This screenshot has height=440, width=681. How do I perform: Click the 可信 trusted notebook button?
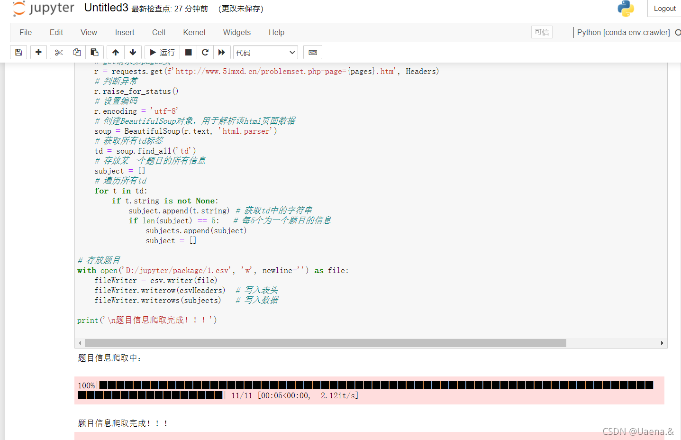coord(542,32)
